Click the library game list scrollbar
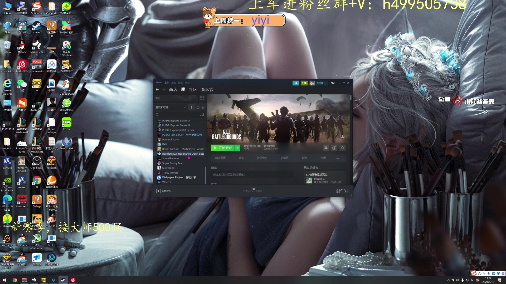Screen dimensions: 506x284 205,175
